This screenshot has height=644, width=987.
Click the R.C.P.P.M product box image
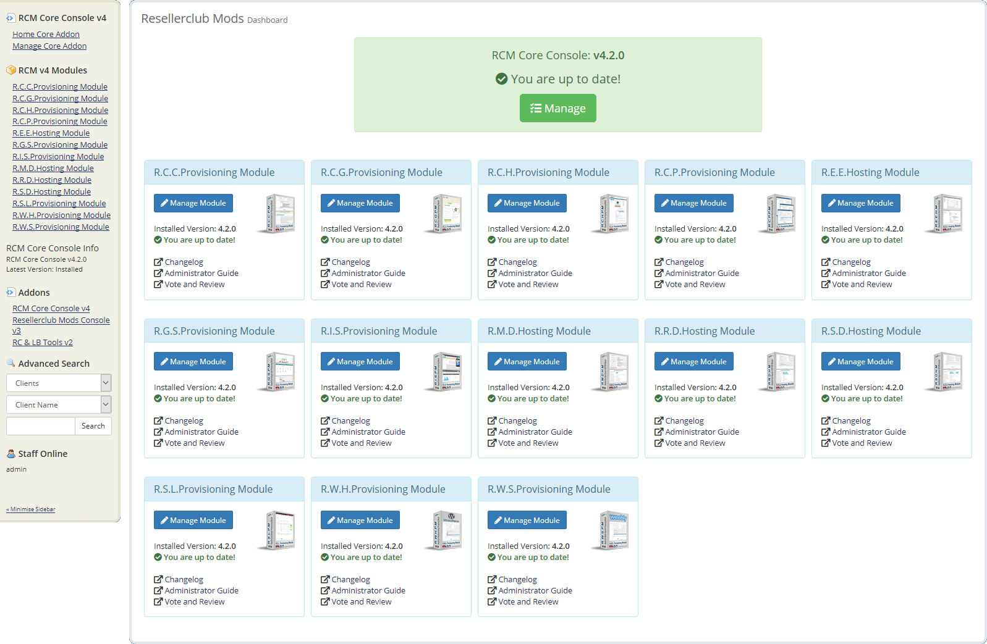pos(777,213)
